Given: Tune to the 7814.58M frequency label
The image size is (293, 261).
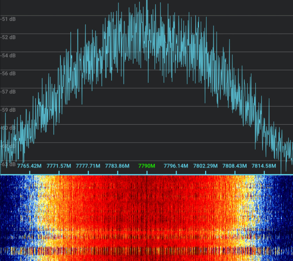Looking at the screenshot, I should click(264, 166).
